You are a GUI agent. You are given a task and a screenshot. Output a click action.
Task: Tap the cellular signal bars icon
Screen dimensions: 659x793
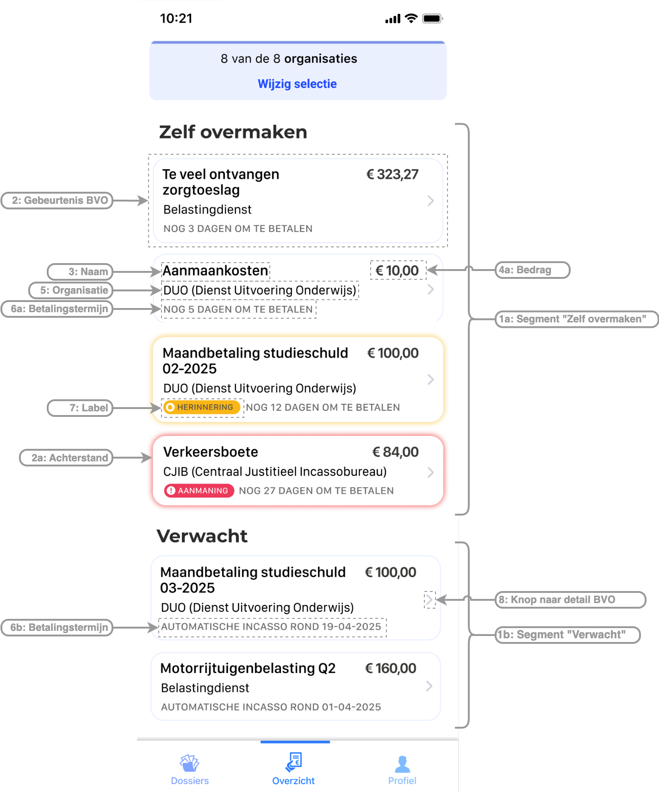393,19
